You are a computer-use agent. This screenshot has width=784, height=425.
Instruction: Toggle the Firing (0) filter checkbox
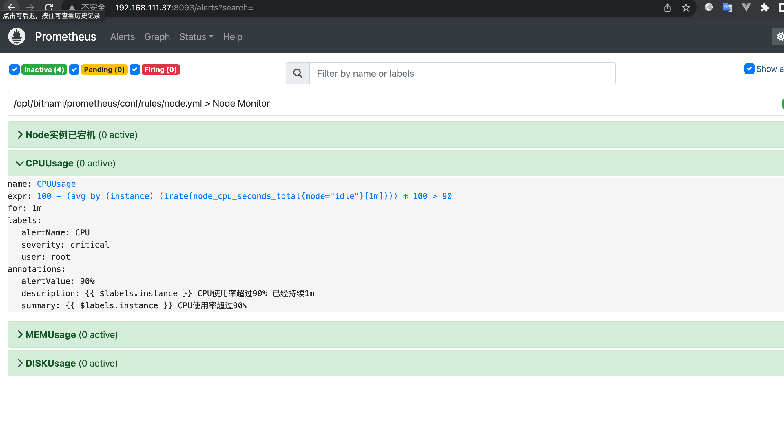[x=134, y=69]
